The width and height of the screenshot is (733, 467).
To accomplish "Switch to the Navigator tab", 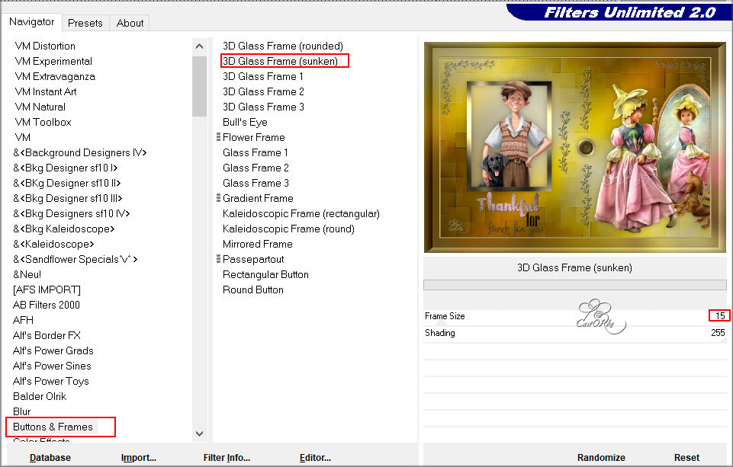I will (32, 22).
